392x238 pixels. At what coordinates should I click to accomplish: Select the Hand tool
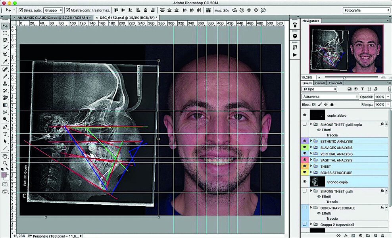tap(5, 156)
